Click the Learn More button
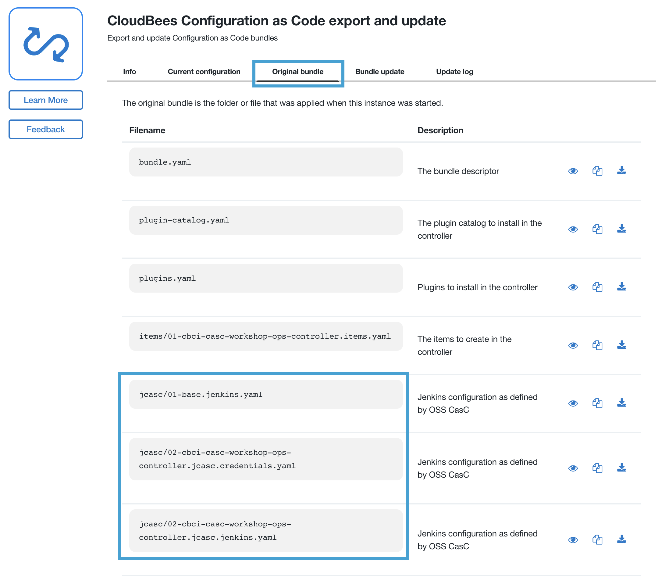The width and height of the screenshot is (662, 584). point(46,100)
